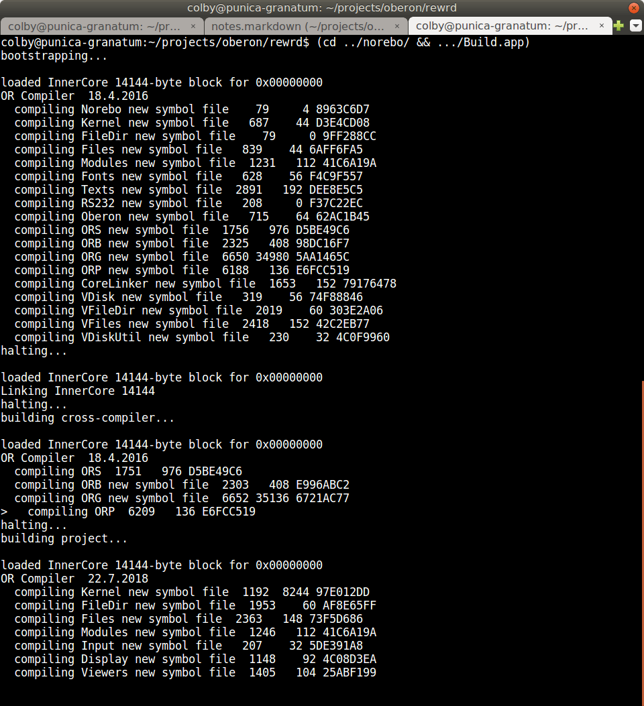Close the terminal window with the red button

pos(634,7)
